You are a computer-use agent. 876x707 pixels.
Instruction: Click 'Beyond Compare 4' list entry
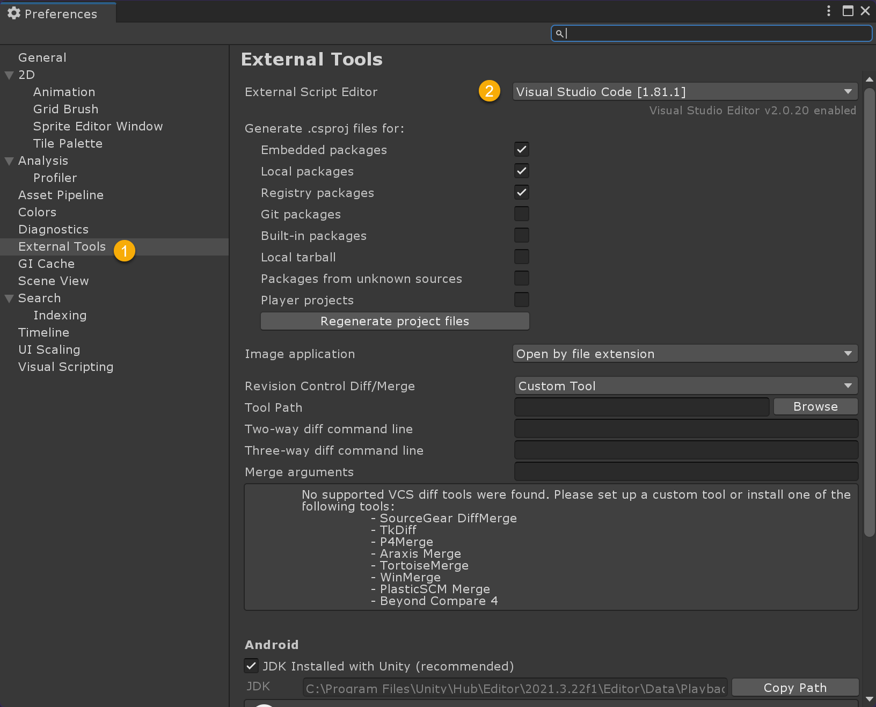coord(439,601)
